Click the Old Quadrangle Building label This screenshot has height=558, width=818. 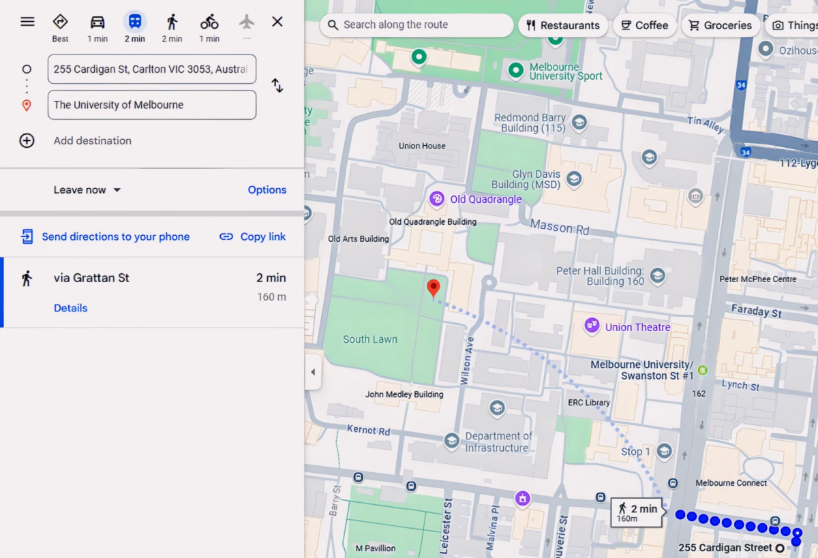click(433, 222)
